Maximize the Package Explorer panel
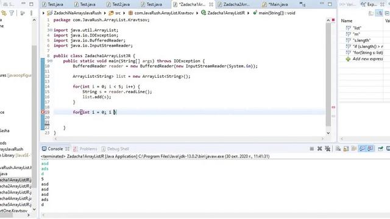 (x=31, y=4)
